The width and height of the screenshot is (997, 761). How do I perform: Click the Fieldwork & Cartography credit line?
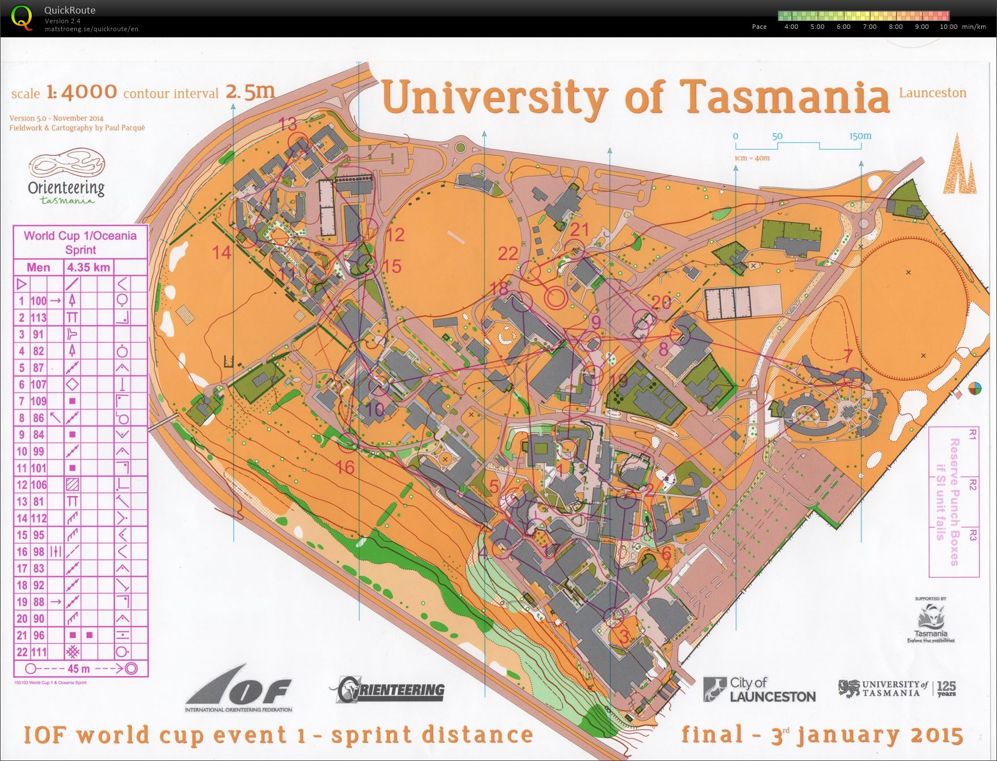click(x=77, y=128)
